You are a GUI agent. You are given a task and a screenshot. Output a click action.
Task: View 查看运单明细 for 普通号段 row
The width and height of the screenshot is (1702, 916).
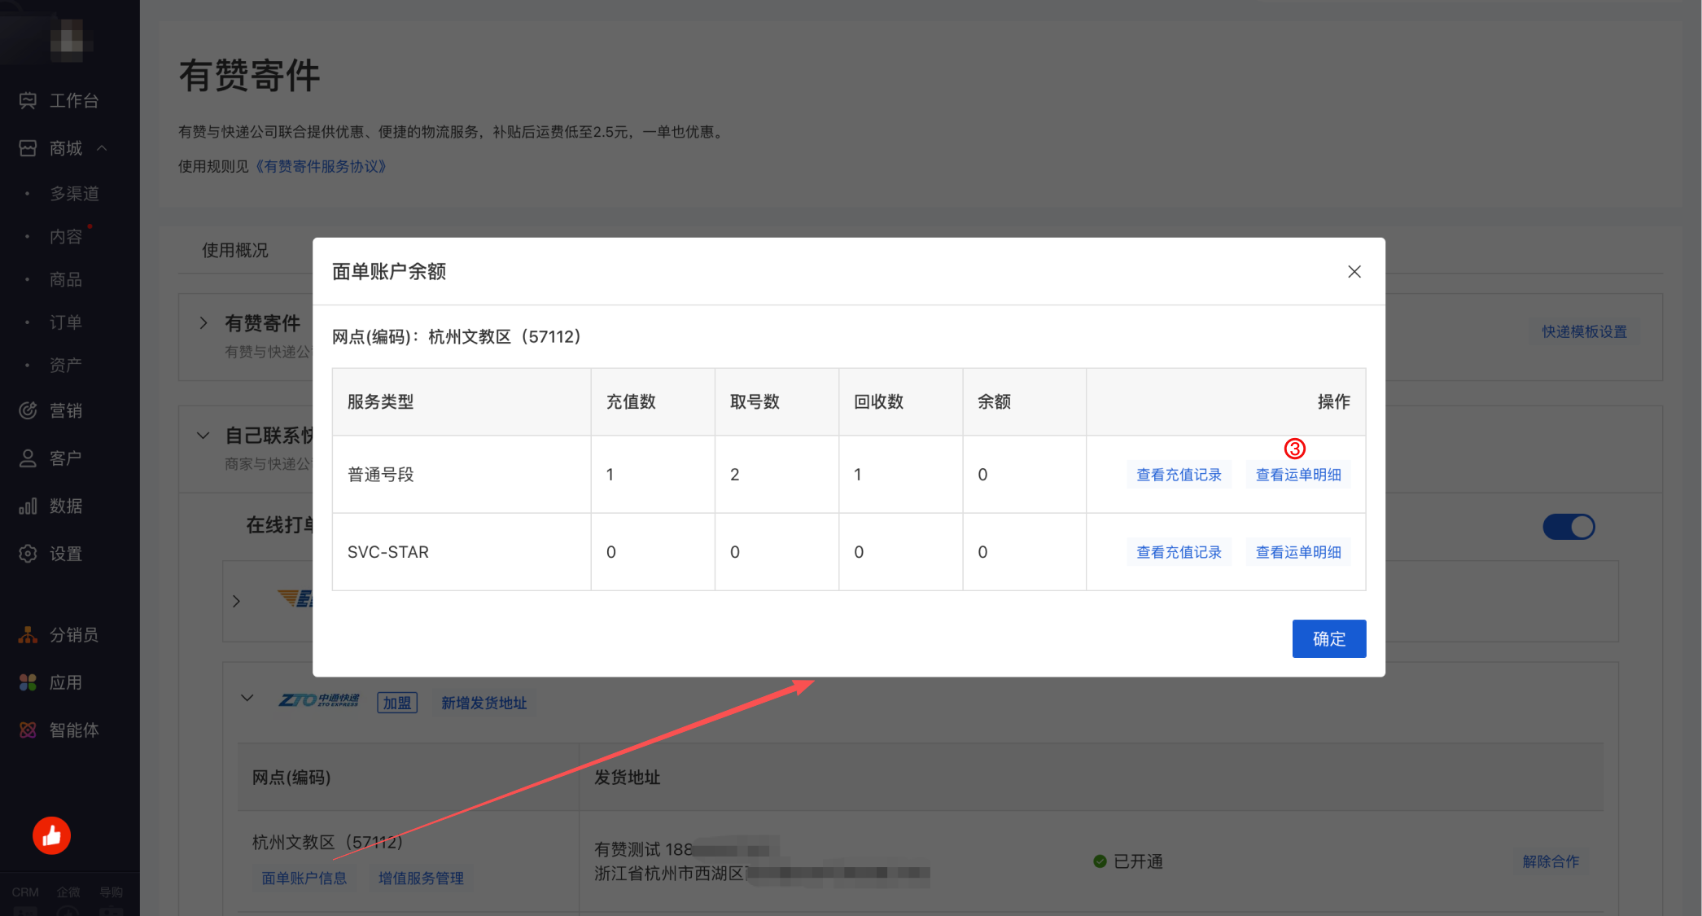click(x=1297, y=475)
